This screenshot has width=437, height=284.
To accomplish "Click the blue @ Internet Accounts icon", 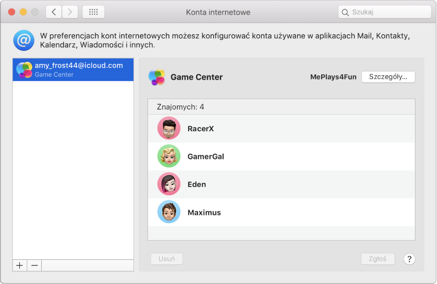I will click(24, 40).
